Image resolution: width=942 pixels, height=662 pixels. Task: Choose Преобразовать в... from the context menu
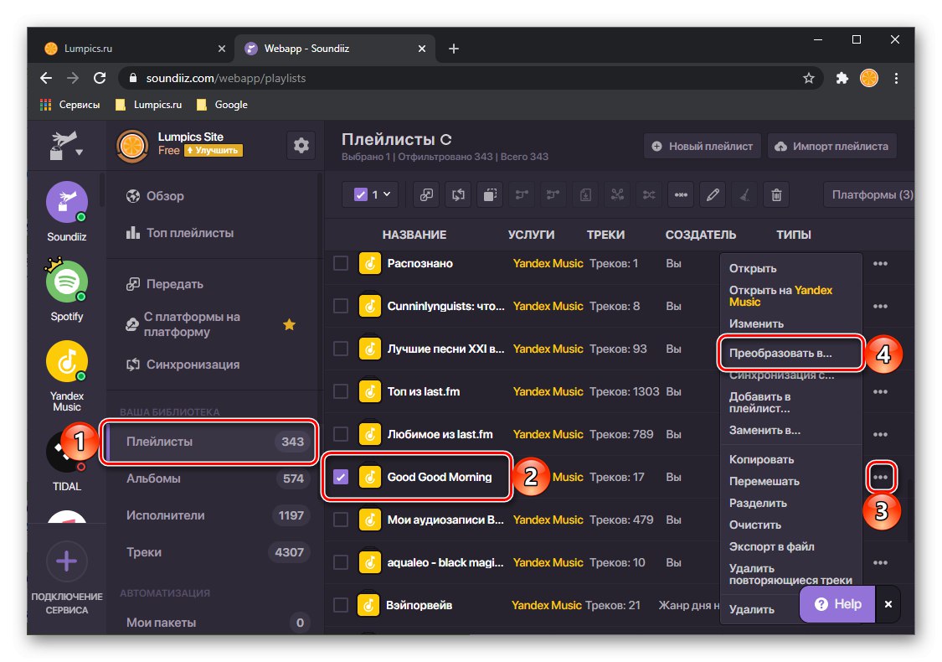pyautogui.click(x=780, y=353)
